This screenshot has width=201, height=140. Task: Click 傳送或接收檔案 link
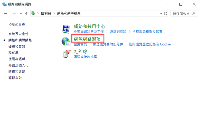85,57
